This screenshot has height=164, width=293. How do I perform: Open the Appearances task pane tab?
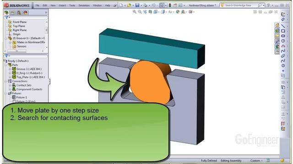277,46
